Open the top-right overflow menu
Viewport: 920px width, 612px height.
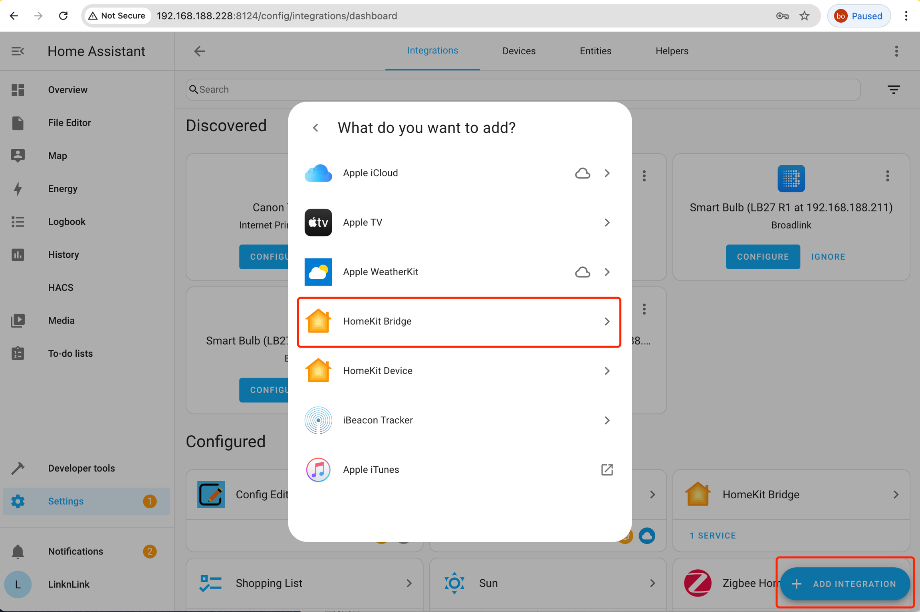tap(896, 51)
